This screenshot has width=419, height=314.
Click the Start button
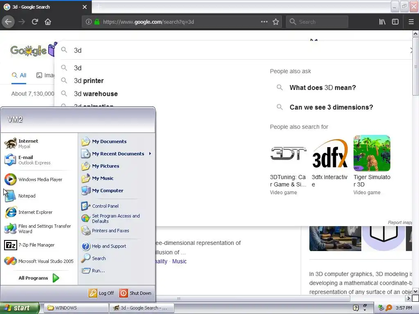point(20,308)
